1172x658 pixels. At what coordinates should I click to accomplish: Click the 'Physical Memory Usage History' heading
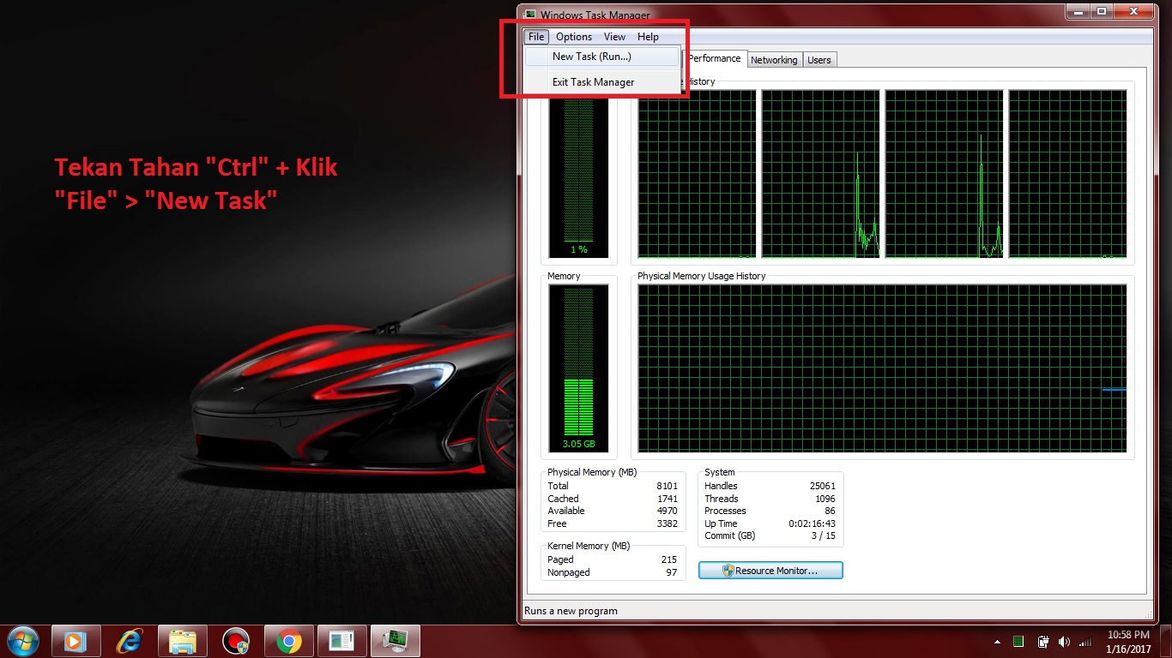pos(701,276)
